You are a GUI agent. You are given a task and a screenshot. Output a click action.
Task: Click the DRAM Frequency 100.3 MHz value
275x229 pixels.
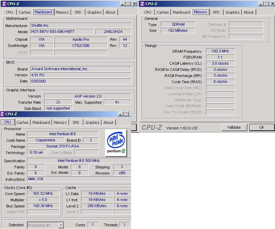[220, 51]
